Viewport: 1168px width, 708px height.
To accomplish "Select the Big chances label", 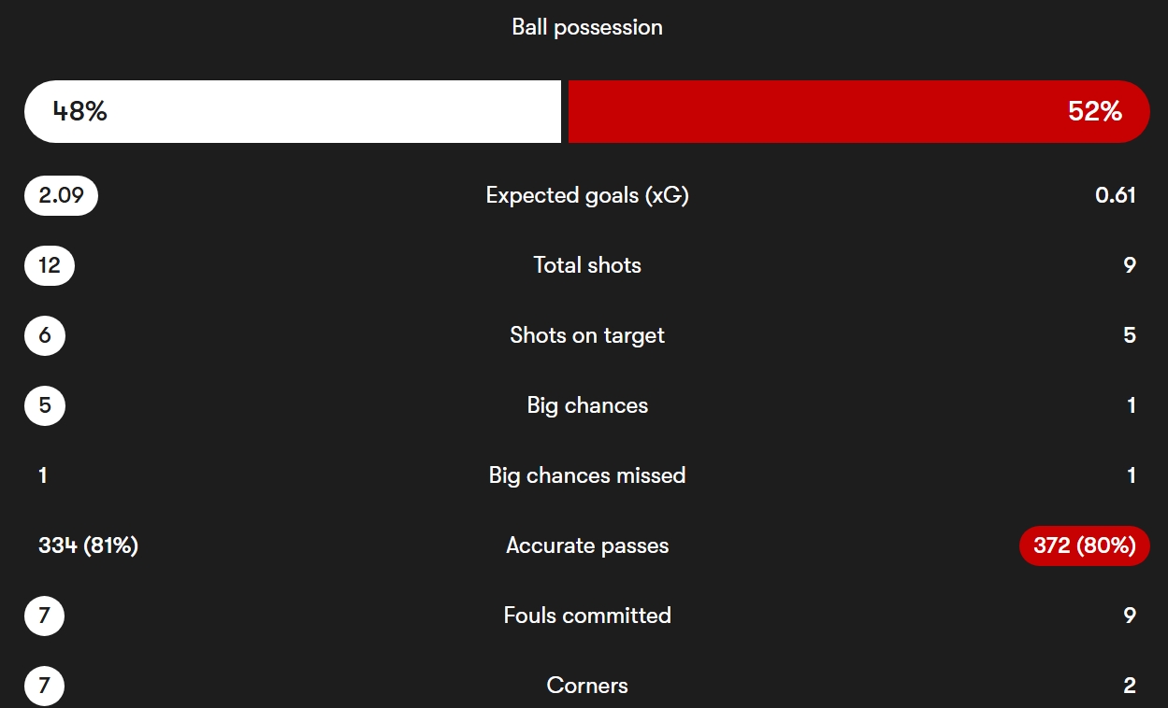I will [587, 405].
